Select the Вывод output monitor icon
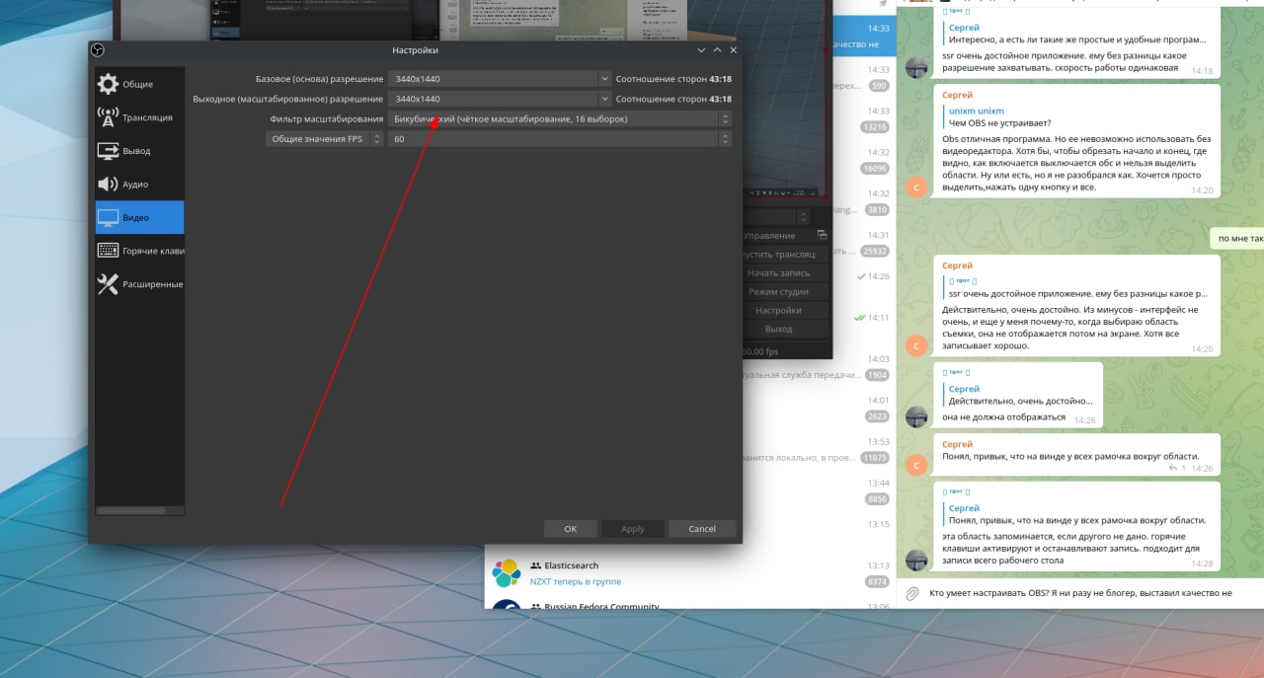Viewport: 1264px width, 678px height. (108, 151)
